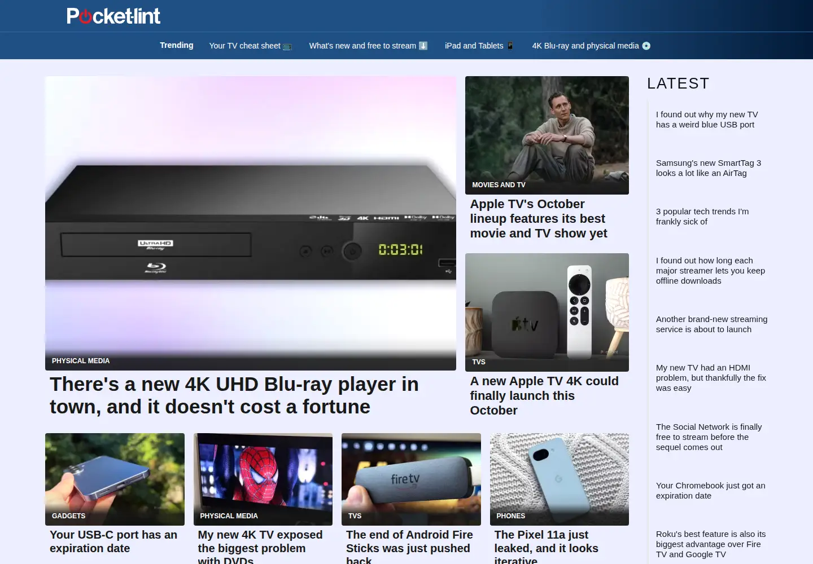This screenshot has width=813, height=564.
Task: Open brand-new streaming service article
Action: (711, 324)
